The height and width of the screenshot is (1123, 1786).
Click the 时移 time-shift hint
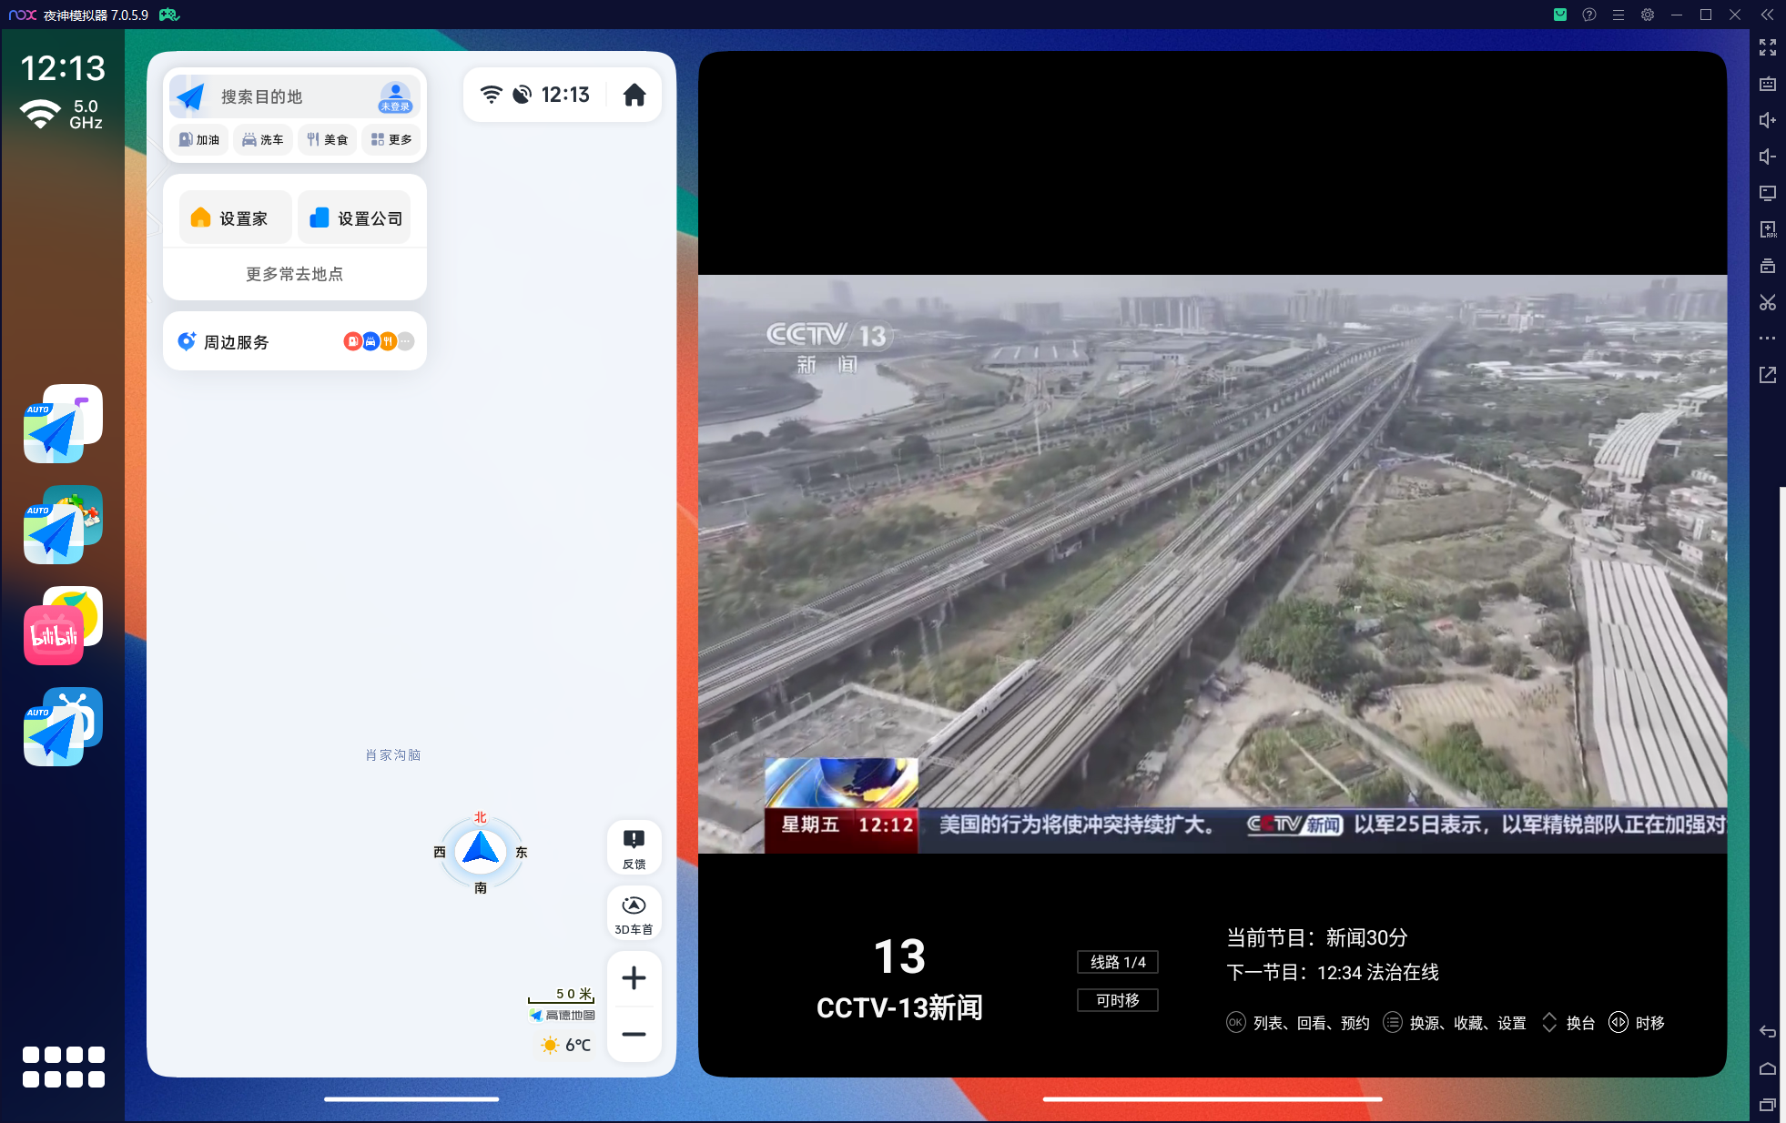point(1637,1023)
